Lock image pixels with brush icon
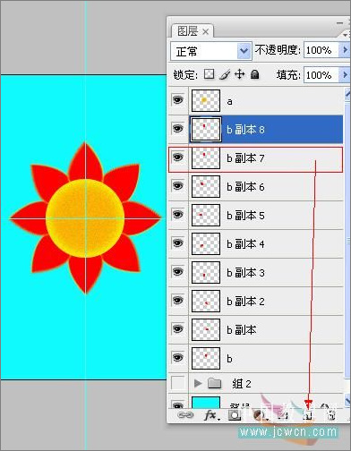The image size is (351, 451). point(225,74)
